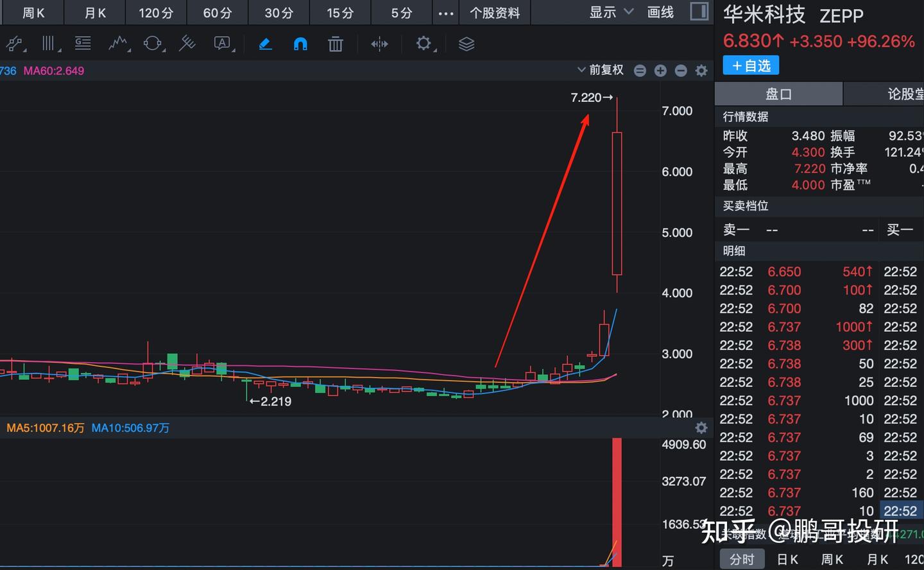Select the brush drawing tool
The image size is (924, 570).
click(265, 44)
